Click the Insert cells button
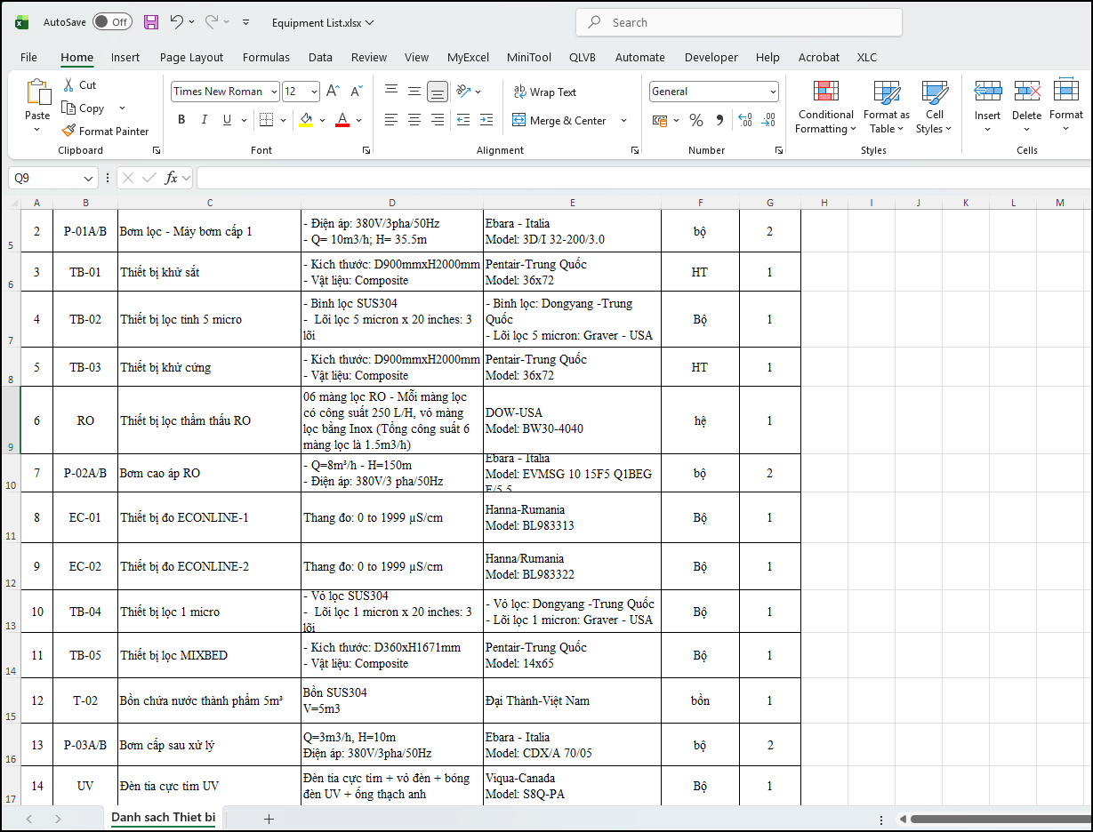This screenshot has width=1093, height=832. pos(987,107)
